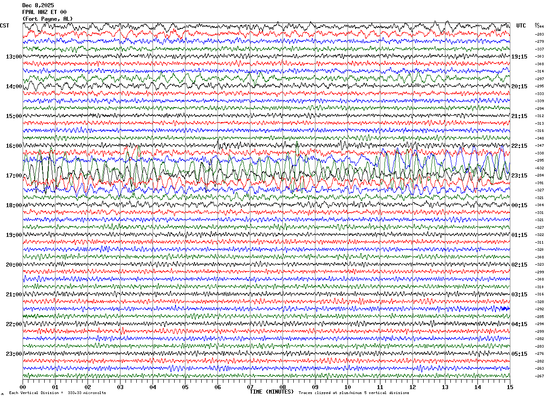The width and height of the screenshot is (546, 399).
Task: Select DC offset value -348
Action: click(x=539, y=138)
